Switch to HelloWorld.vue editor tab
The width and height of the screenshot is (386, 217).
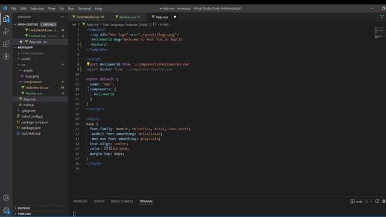tap(88, 17)
